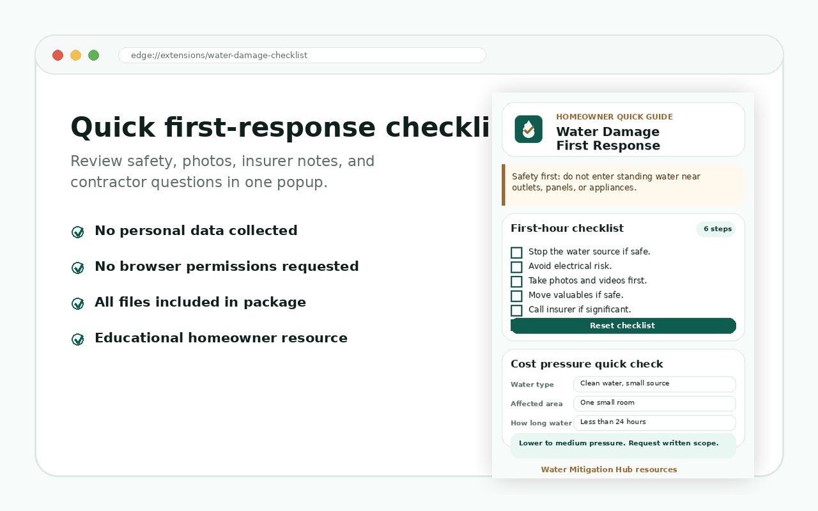Click the 'Safety first' warning notice

pyautogui.click(x=623, y=185)
